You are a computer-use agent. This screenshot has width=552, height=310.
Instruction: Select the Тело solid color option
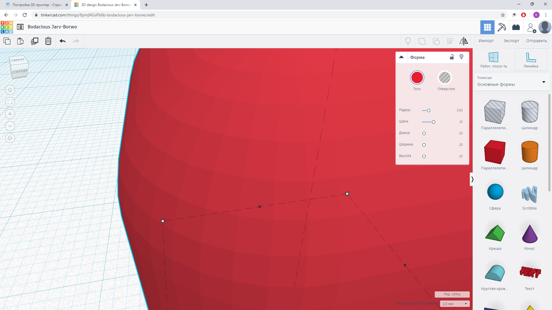coord(417,77)
